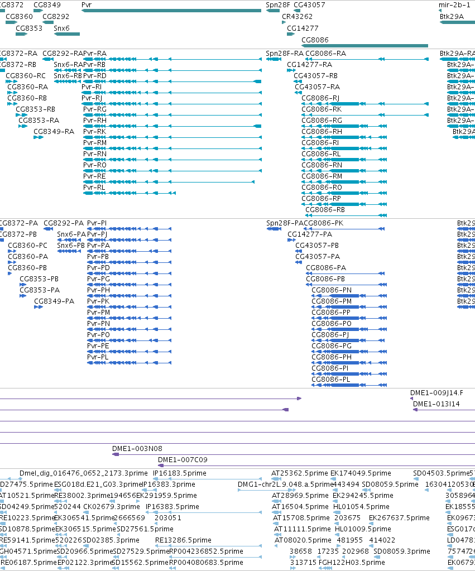Click the standalone 'Pvr' gene label

[87, 4]
